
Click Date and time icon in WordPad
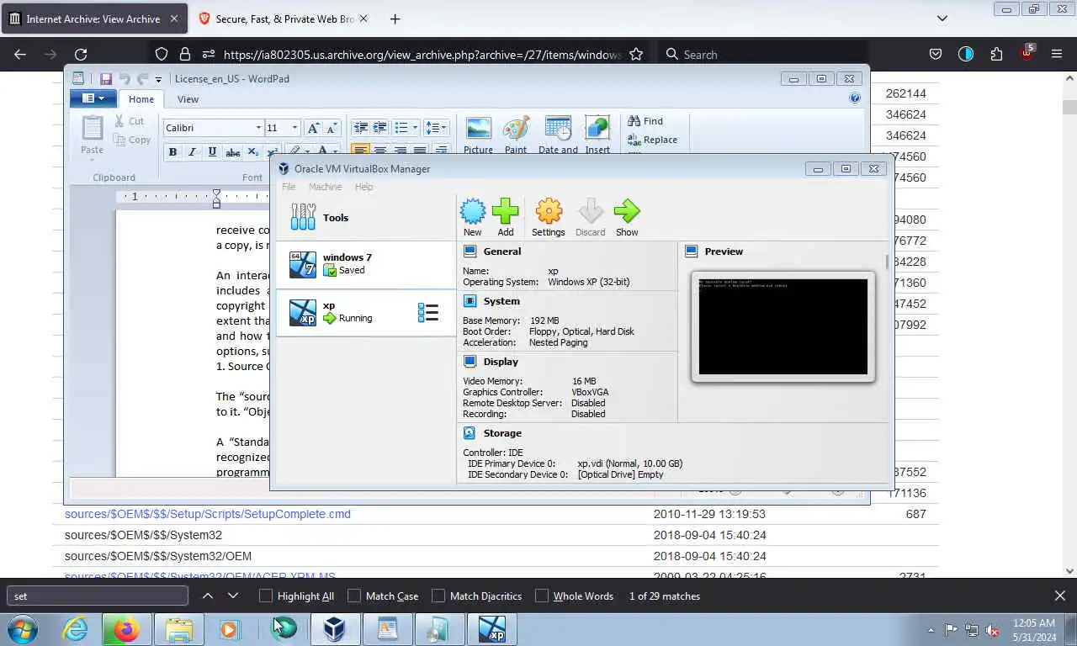pos(558,135)
